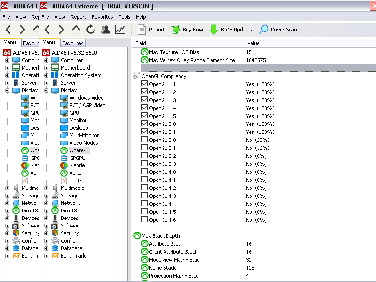Select the Max Texture LOD Bias row
This screenshot has height=282, width=376.
coord(258,52)
